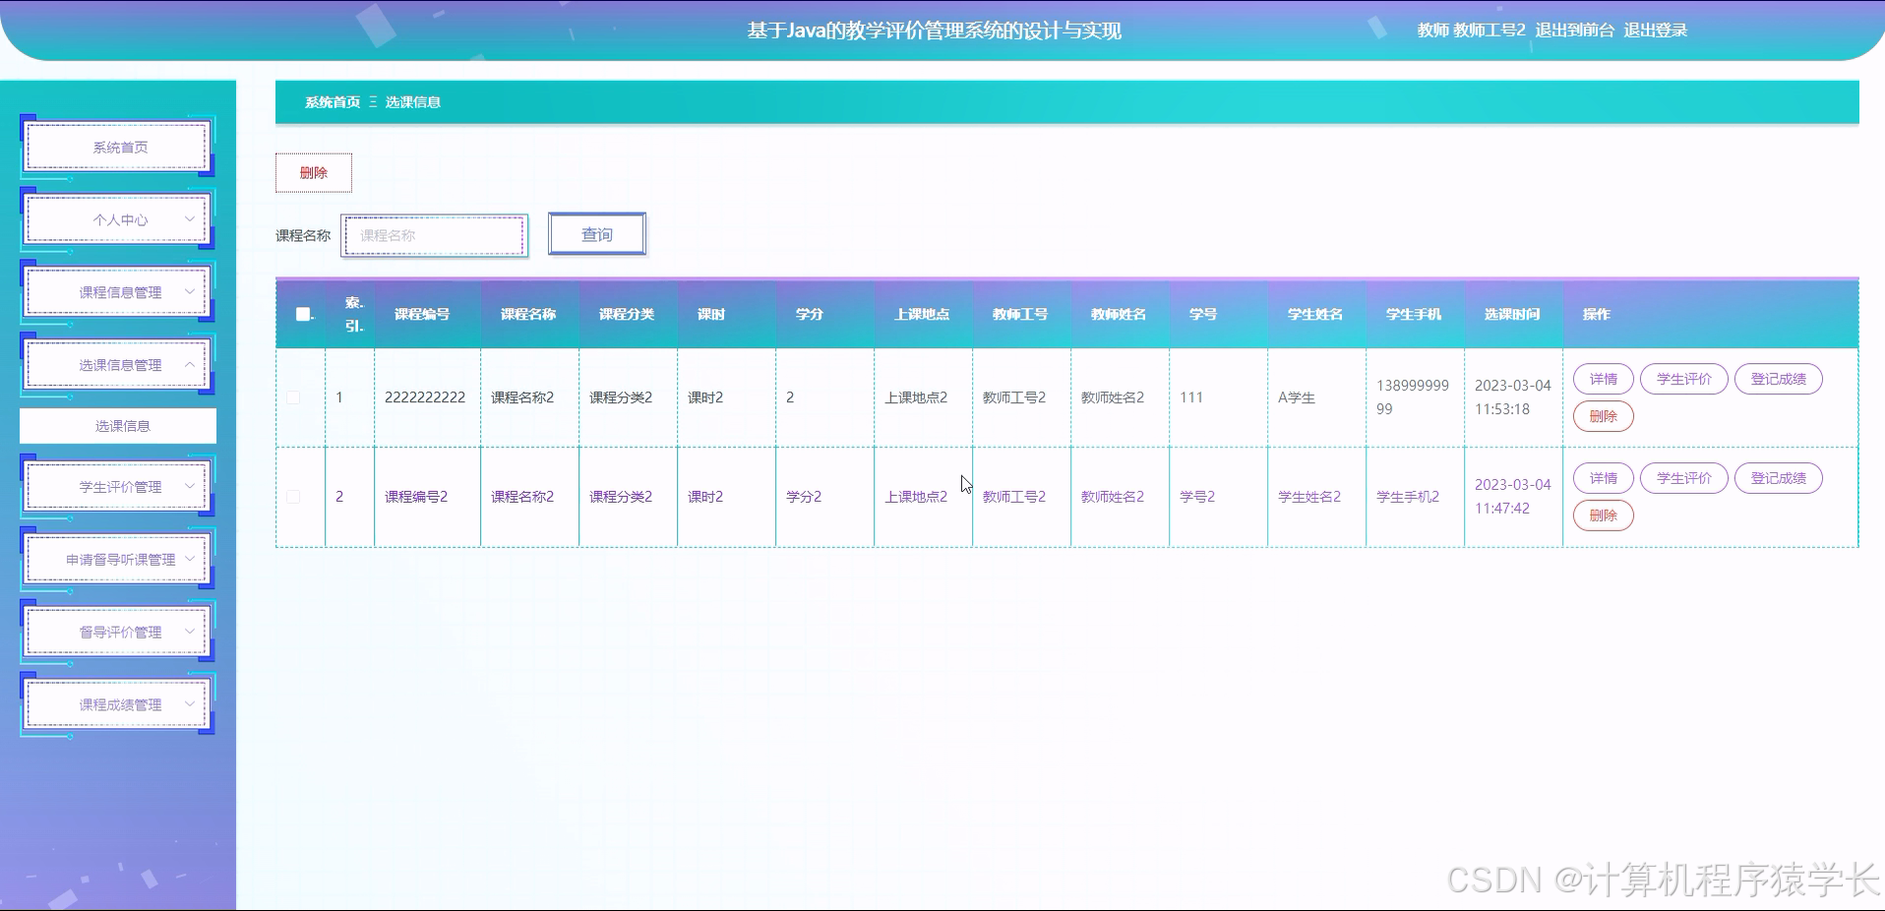Open the 督导评价管理 sidebar menu

click(118, 633)
